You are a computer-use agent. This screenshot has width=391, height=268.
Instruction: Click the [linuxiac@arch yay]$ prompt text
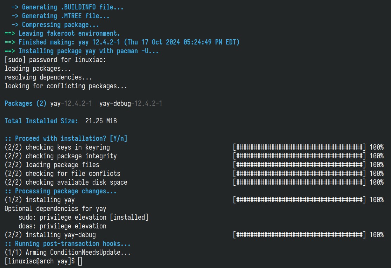[40, 261]
